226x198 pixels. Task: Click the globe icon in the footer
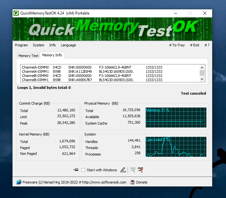[19, 182]
